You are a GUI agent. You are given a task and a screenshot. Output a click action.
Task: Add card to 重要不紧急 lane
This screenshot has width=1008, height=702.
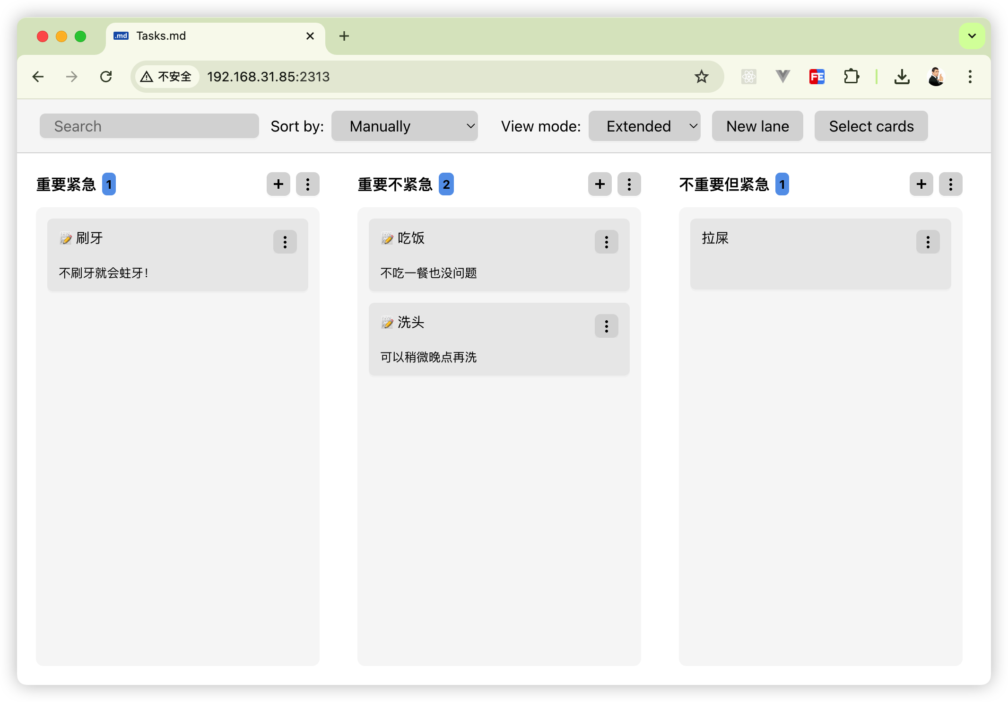600,184
